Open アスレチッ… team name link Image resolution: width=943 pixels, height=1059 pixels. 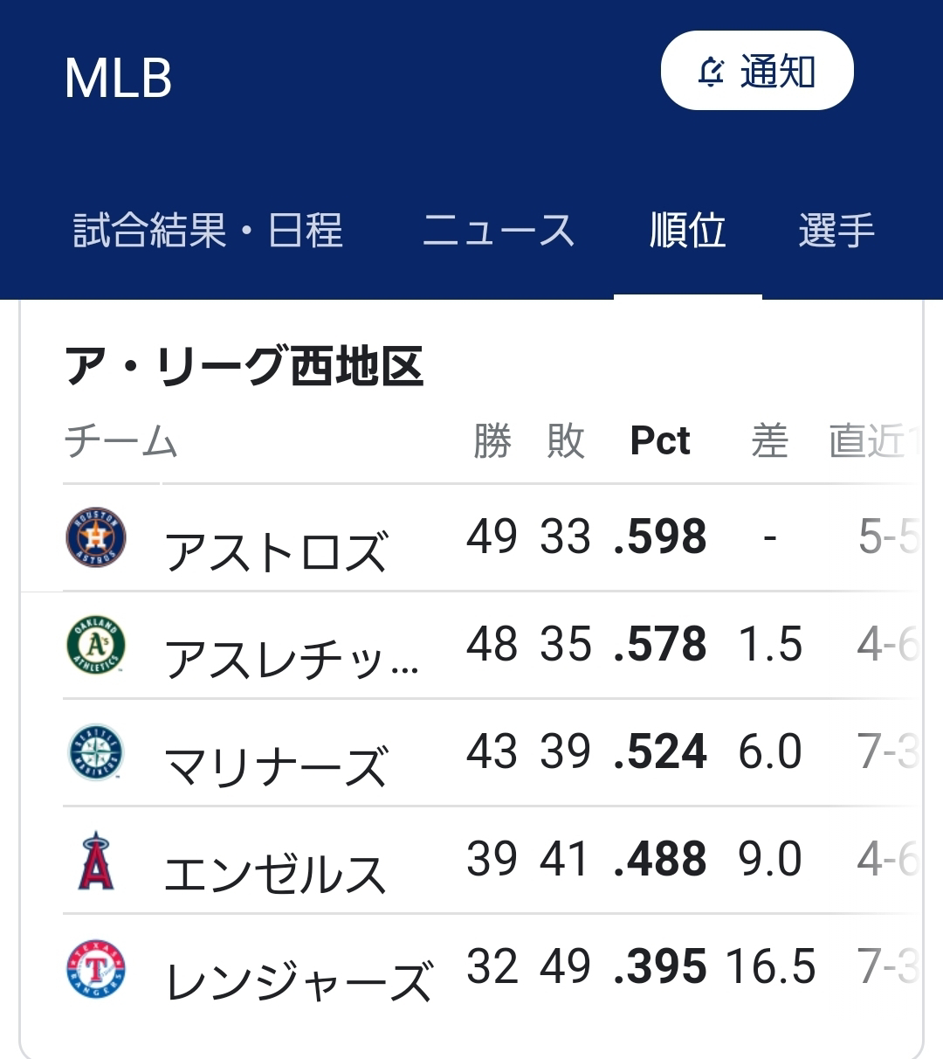tap(293, 660)
